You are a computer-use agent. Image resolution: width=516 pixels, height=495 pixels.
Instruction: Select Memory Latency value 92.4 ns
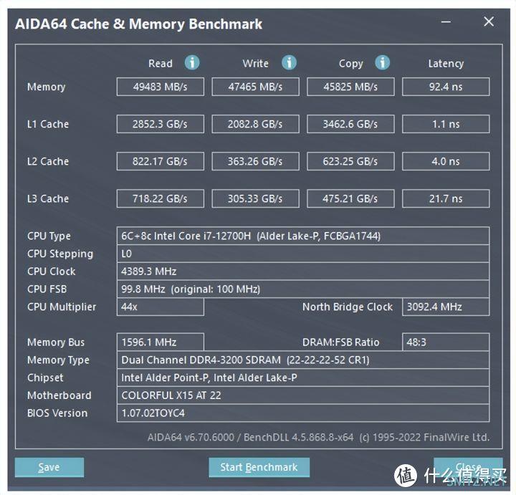coord(446,87)
